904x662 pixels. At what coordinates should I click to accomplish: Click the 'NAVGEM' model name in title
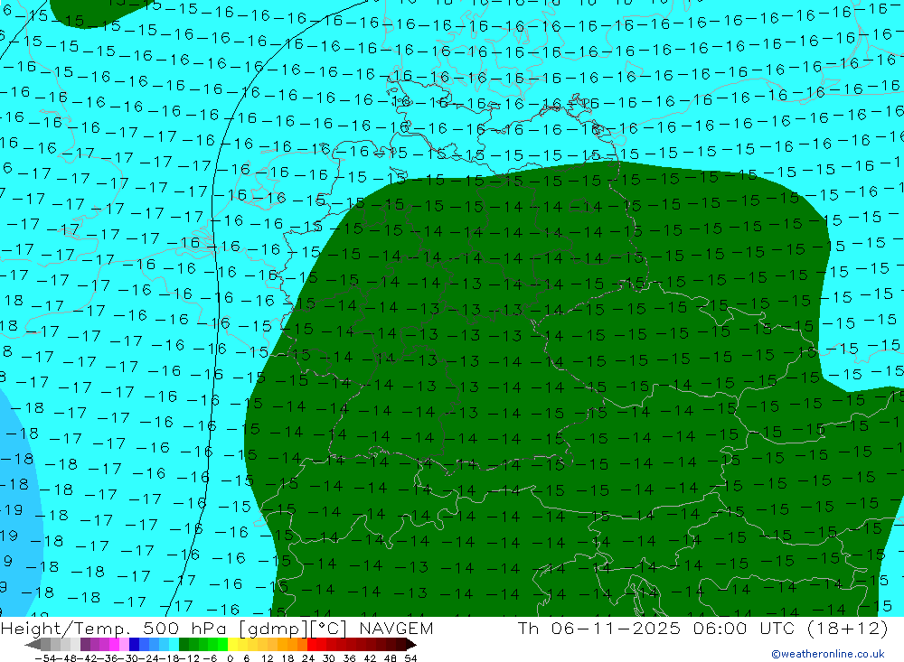click(x=396, y=628)
